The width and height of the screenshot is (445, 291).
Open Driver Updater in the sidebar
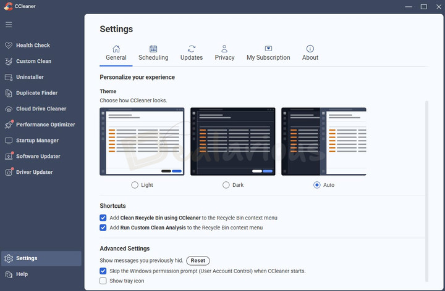point(35,172)
